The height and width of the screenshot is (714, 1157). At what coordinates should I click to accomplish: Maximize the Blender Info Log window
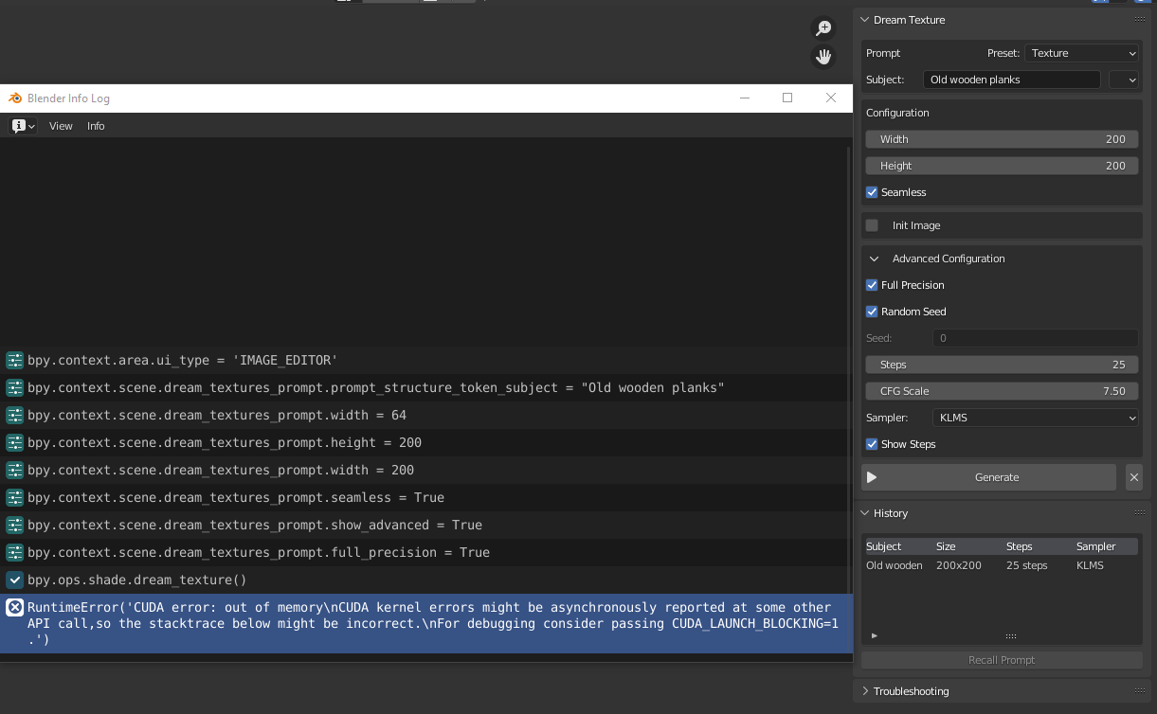(787, 98)
